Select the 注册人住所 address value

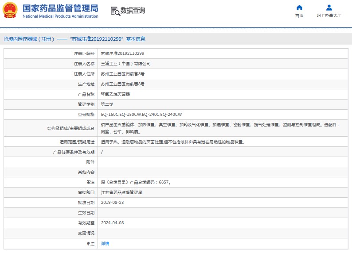point(123,74)
